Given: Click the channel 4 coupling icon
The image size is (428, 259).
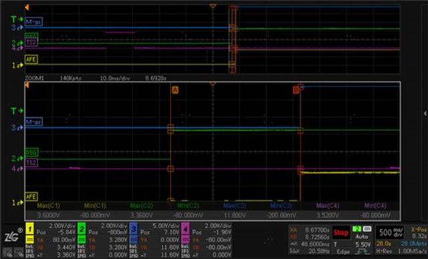Looking at the screenshot, I should (185, 240).
